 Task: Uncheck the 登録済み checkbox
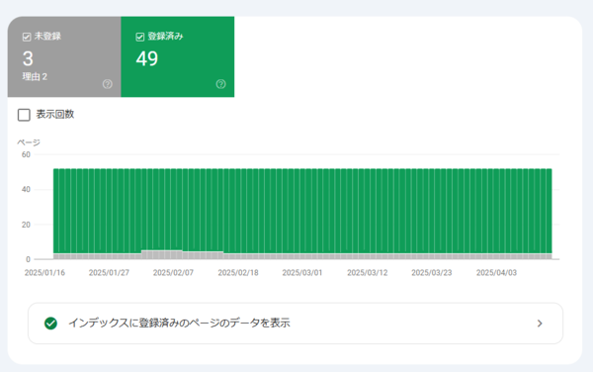(x=140, y=37)
